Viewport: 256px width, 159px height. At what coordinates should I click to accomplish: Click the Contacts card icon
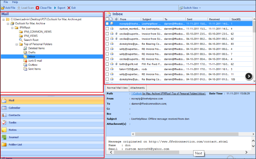[4, 115]
